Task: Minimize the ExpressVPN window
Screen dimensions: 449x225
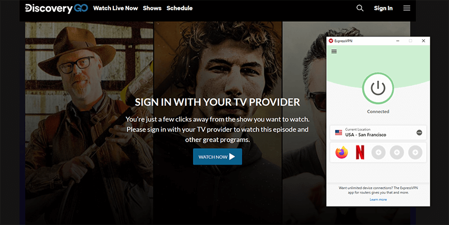Action: (x=397, y=41)
